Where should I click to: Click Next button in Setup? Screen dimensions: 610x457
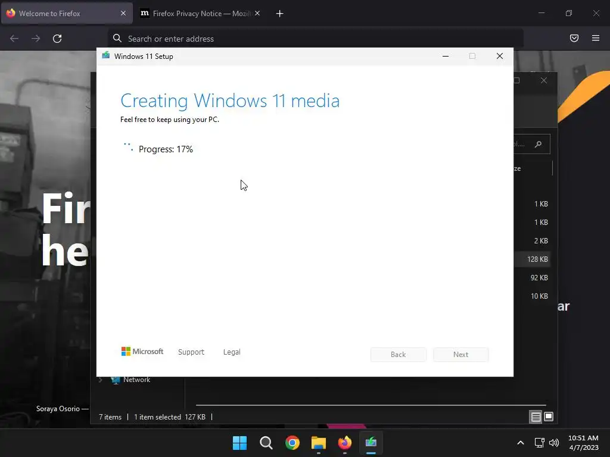pos(461,355)
